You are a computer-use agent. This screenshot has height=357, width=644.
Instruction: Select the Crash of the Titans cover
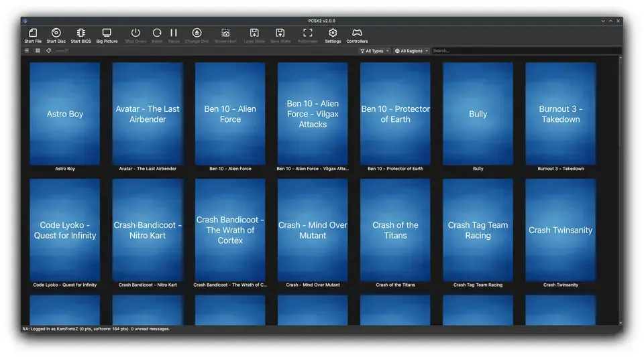(x=395, y=230)
